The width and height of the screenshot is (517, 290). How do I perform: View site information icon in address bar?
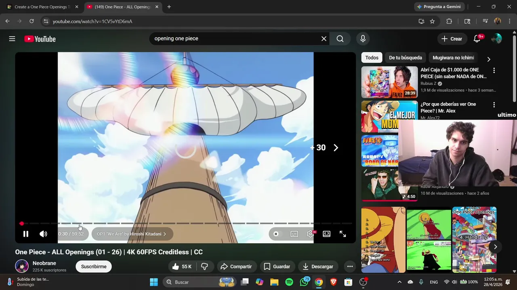pyautogui.click(x=46, y=21)
